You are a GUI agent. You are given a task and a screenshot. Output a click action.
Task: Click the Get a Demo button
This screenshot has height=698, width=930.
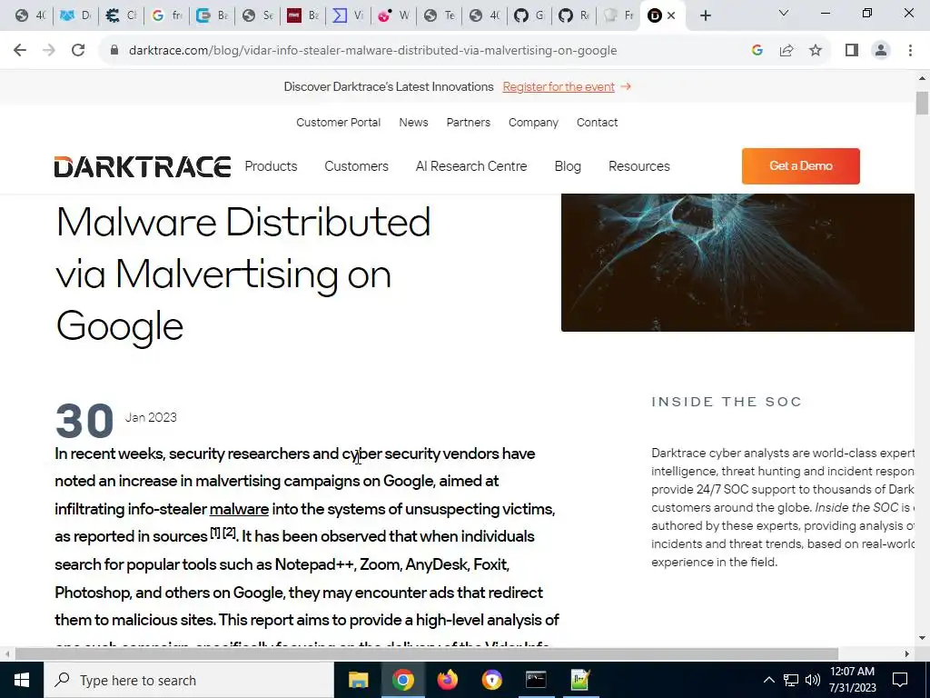point(801,166)
